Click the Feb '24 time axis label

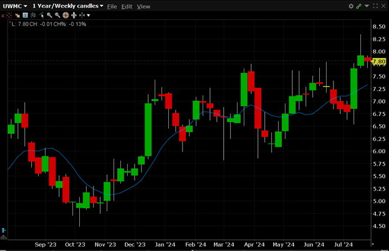196,245
